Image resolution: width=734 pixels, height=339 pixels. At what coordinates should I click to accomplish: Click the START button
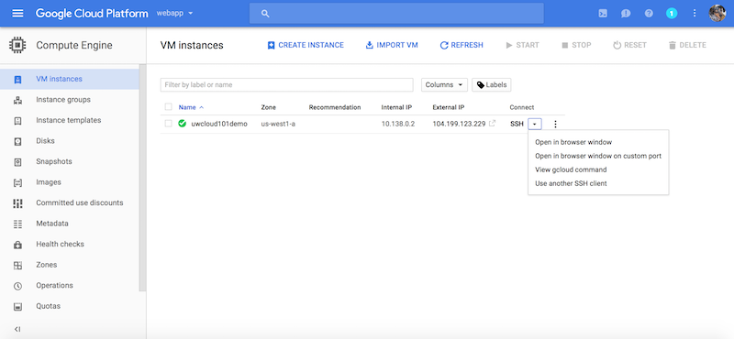[522, 46]
